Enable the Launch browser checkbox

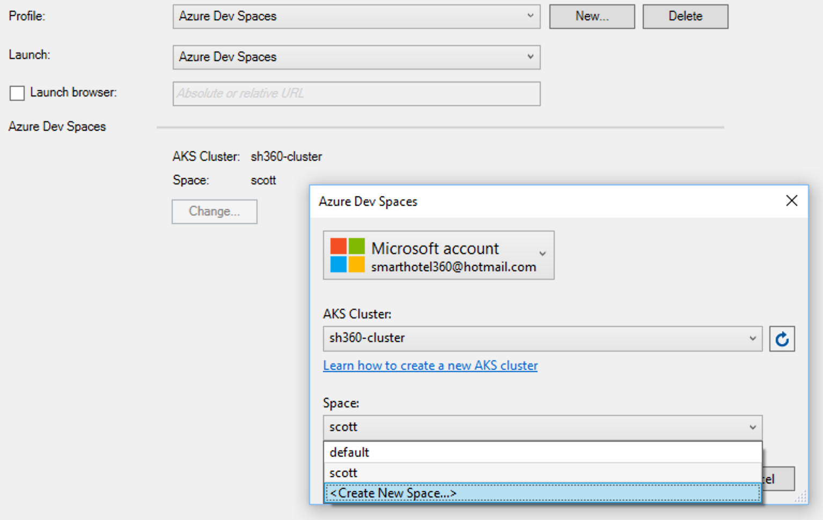[x=17, y=93]
